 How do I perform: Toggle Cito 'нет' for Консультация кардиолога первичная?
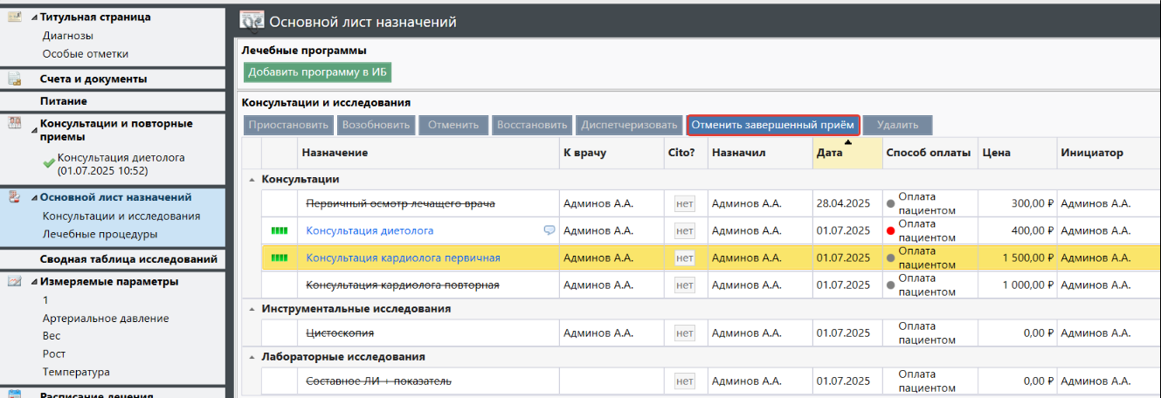(684, 258)
